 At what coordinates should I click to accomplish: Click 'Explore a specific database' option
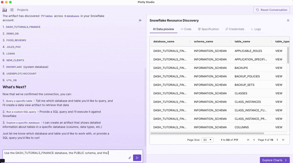point(23,123)
